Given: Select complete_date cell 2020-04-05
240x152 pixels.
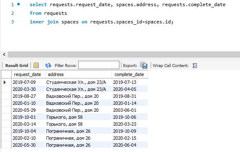Looking at the screenshot, I should pos(130,89).
